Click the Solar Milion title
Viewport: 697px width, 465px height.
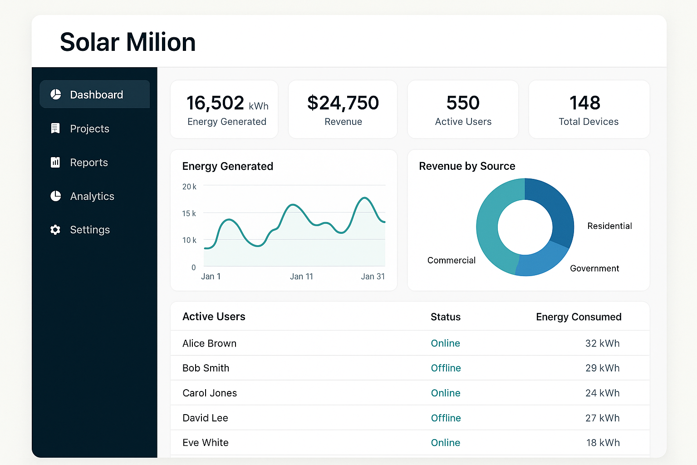click(128, 42)
